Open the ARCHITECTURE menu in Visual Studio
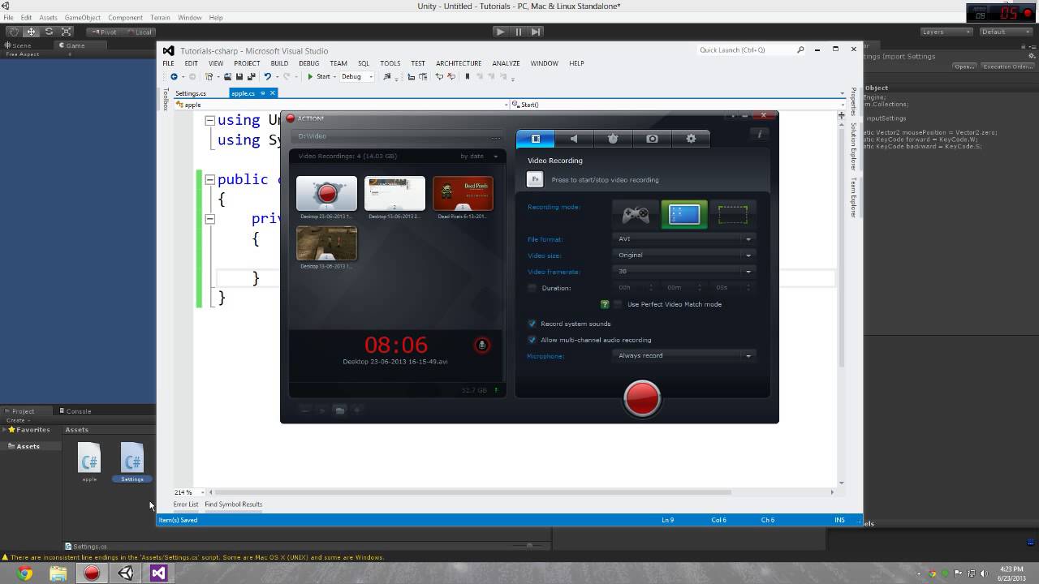1039x584 pixels. pyautogui.click(x=459, y=63)
